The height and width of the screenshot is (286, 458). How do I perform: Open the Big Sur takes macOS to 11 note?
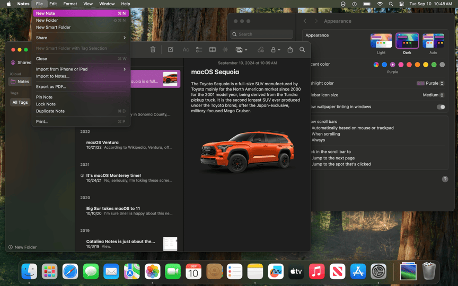[x=128, y=211]
